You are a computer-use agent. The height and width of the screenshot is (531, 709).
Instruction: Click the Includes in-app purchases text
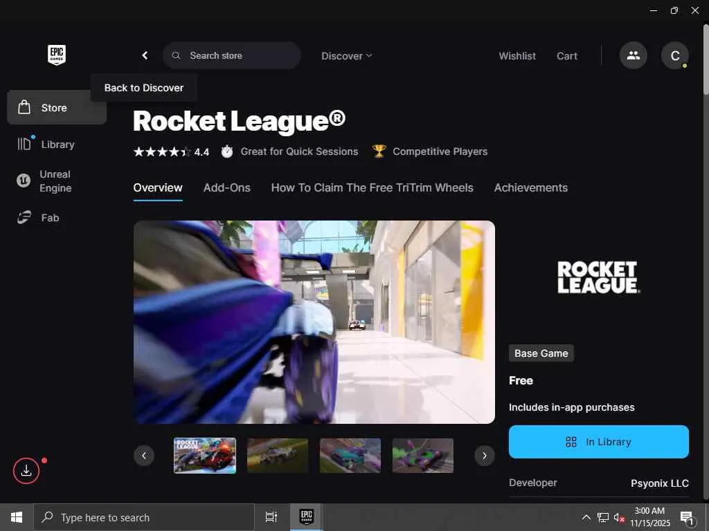click(x=571, y=407)
